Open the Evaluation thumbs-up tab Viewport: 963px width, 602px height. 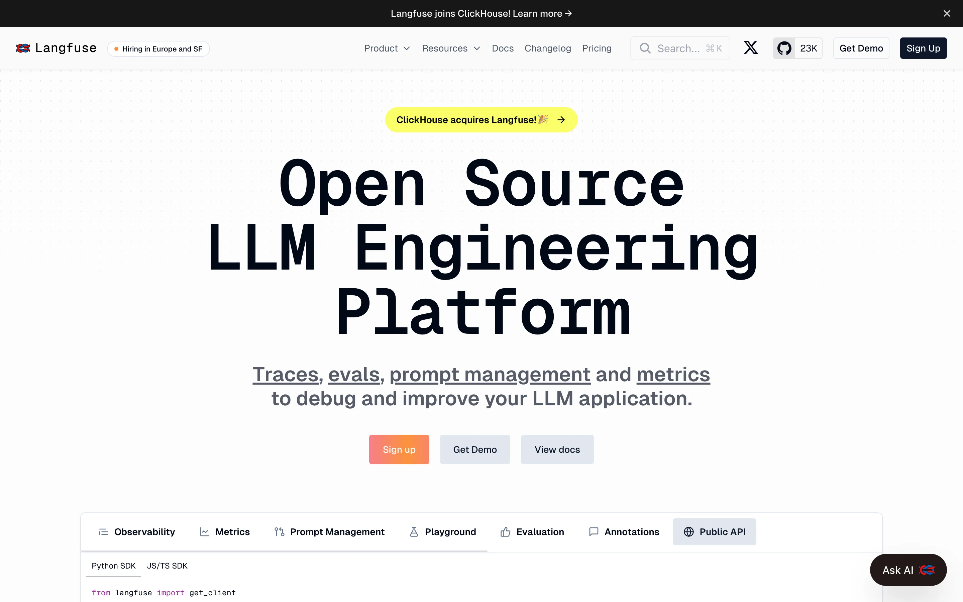[532, 531]
